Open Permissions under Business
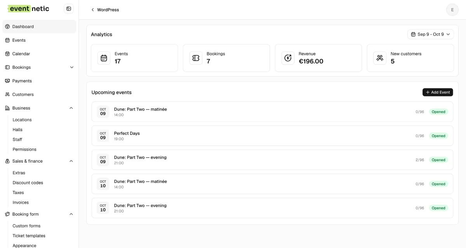Viewport: 466px width, 248px height. tap(24, 149)
